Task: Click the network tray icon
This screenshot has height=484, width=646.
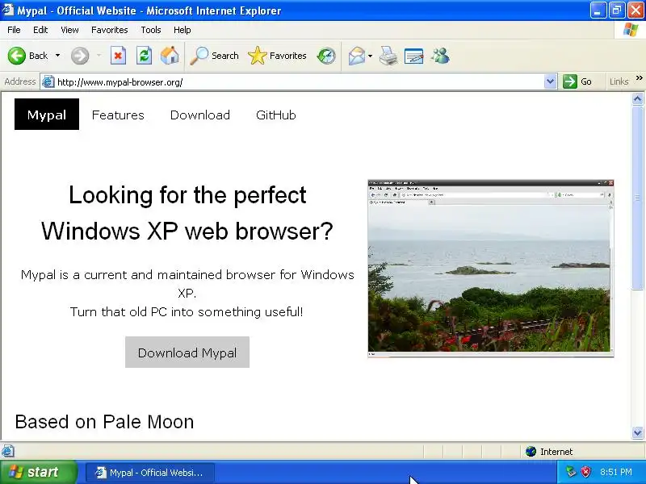Action: pyautogui.click(x=571, y=472)
